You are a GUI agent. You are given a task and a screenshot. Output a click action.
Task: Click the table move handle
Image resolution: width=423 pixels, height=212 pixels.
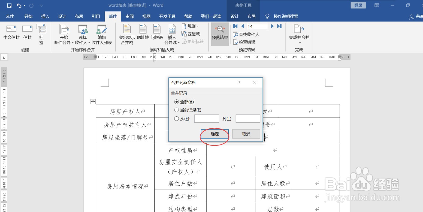(93, 102)
